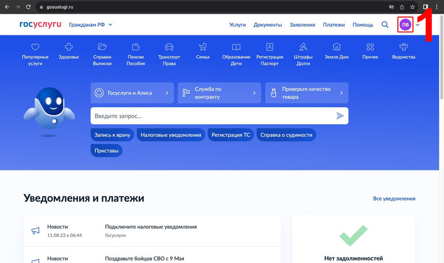Select the Справка о судимости chip
This screenshot has width=444, height=263.
(287, 134)
